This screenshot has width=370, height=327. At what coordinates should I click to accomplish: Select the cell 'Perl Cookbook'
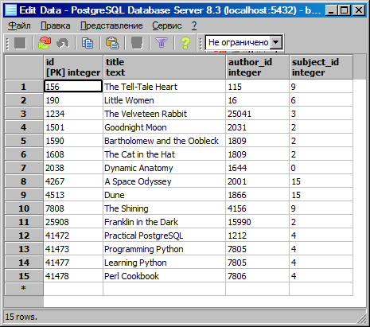(165, 276)
